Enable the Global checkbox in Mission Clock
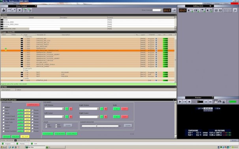Screen dimensions: 239x149 (x=4, y=107)
